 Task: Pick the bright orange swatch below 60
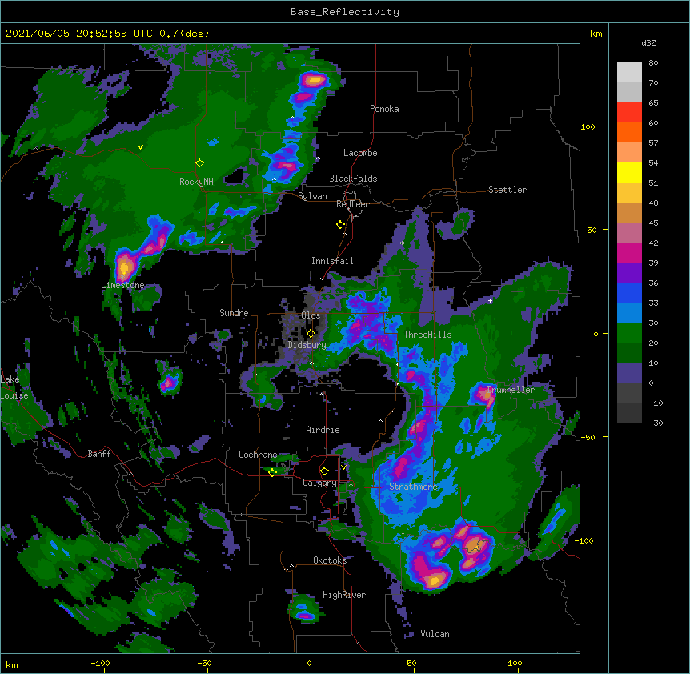click(x=629, y=132)
